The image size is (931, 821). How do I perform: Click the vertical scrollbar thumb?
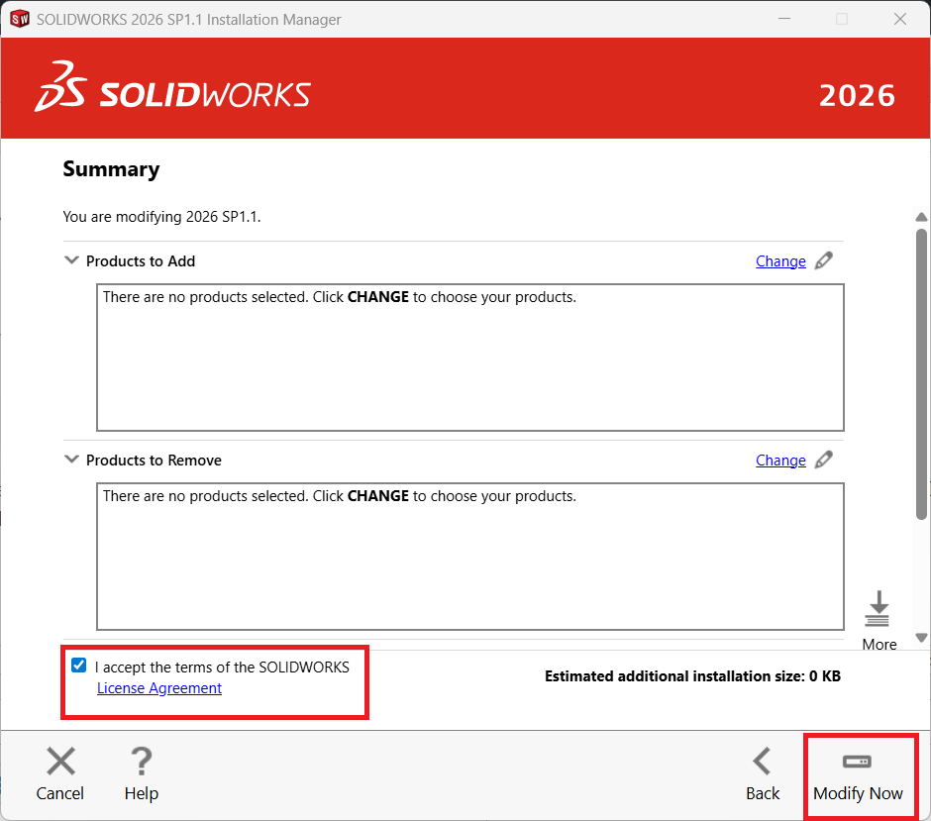(x=921, y=371)
